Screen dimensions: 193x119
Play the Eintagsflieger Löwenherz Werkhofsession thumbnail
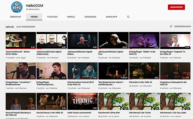pos(21,71)
